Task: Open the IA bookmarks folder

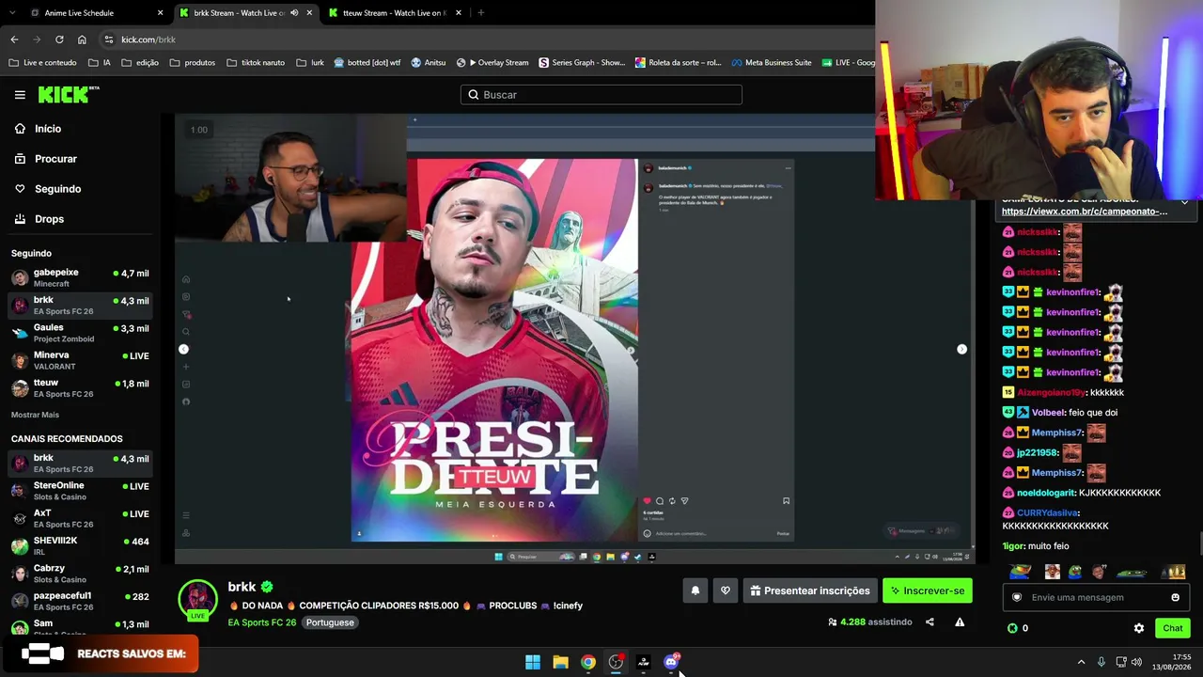Action: click(x=100, y=63)
